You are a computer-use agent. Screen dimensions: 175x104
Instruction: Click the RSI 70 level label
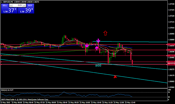(x=169, y=92)
